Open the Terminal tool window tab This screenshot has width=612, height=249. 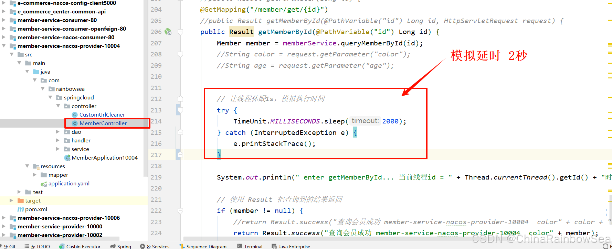250,246
